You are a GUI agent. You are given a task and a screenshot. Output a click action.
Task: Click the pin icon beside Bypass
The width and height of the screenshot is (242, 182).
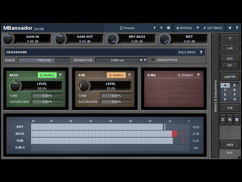[198, 28]
